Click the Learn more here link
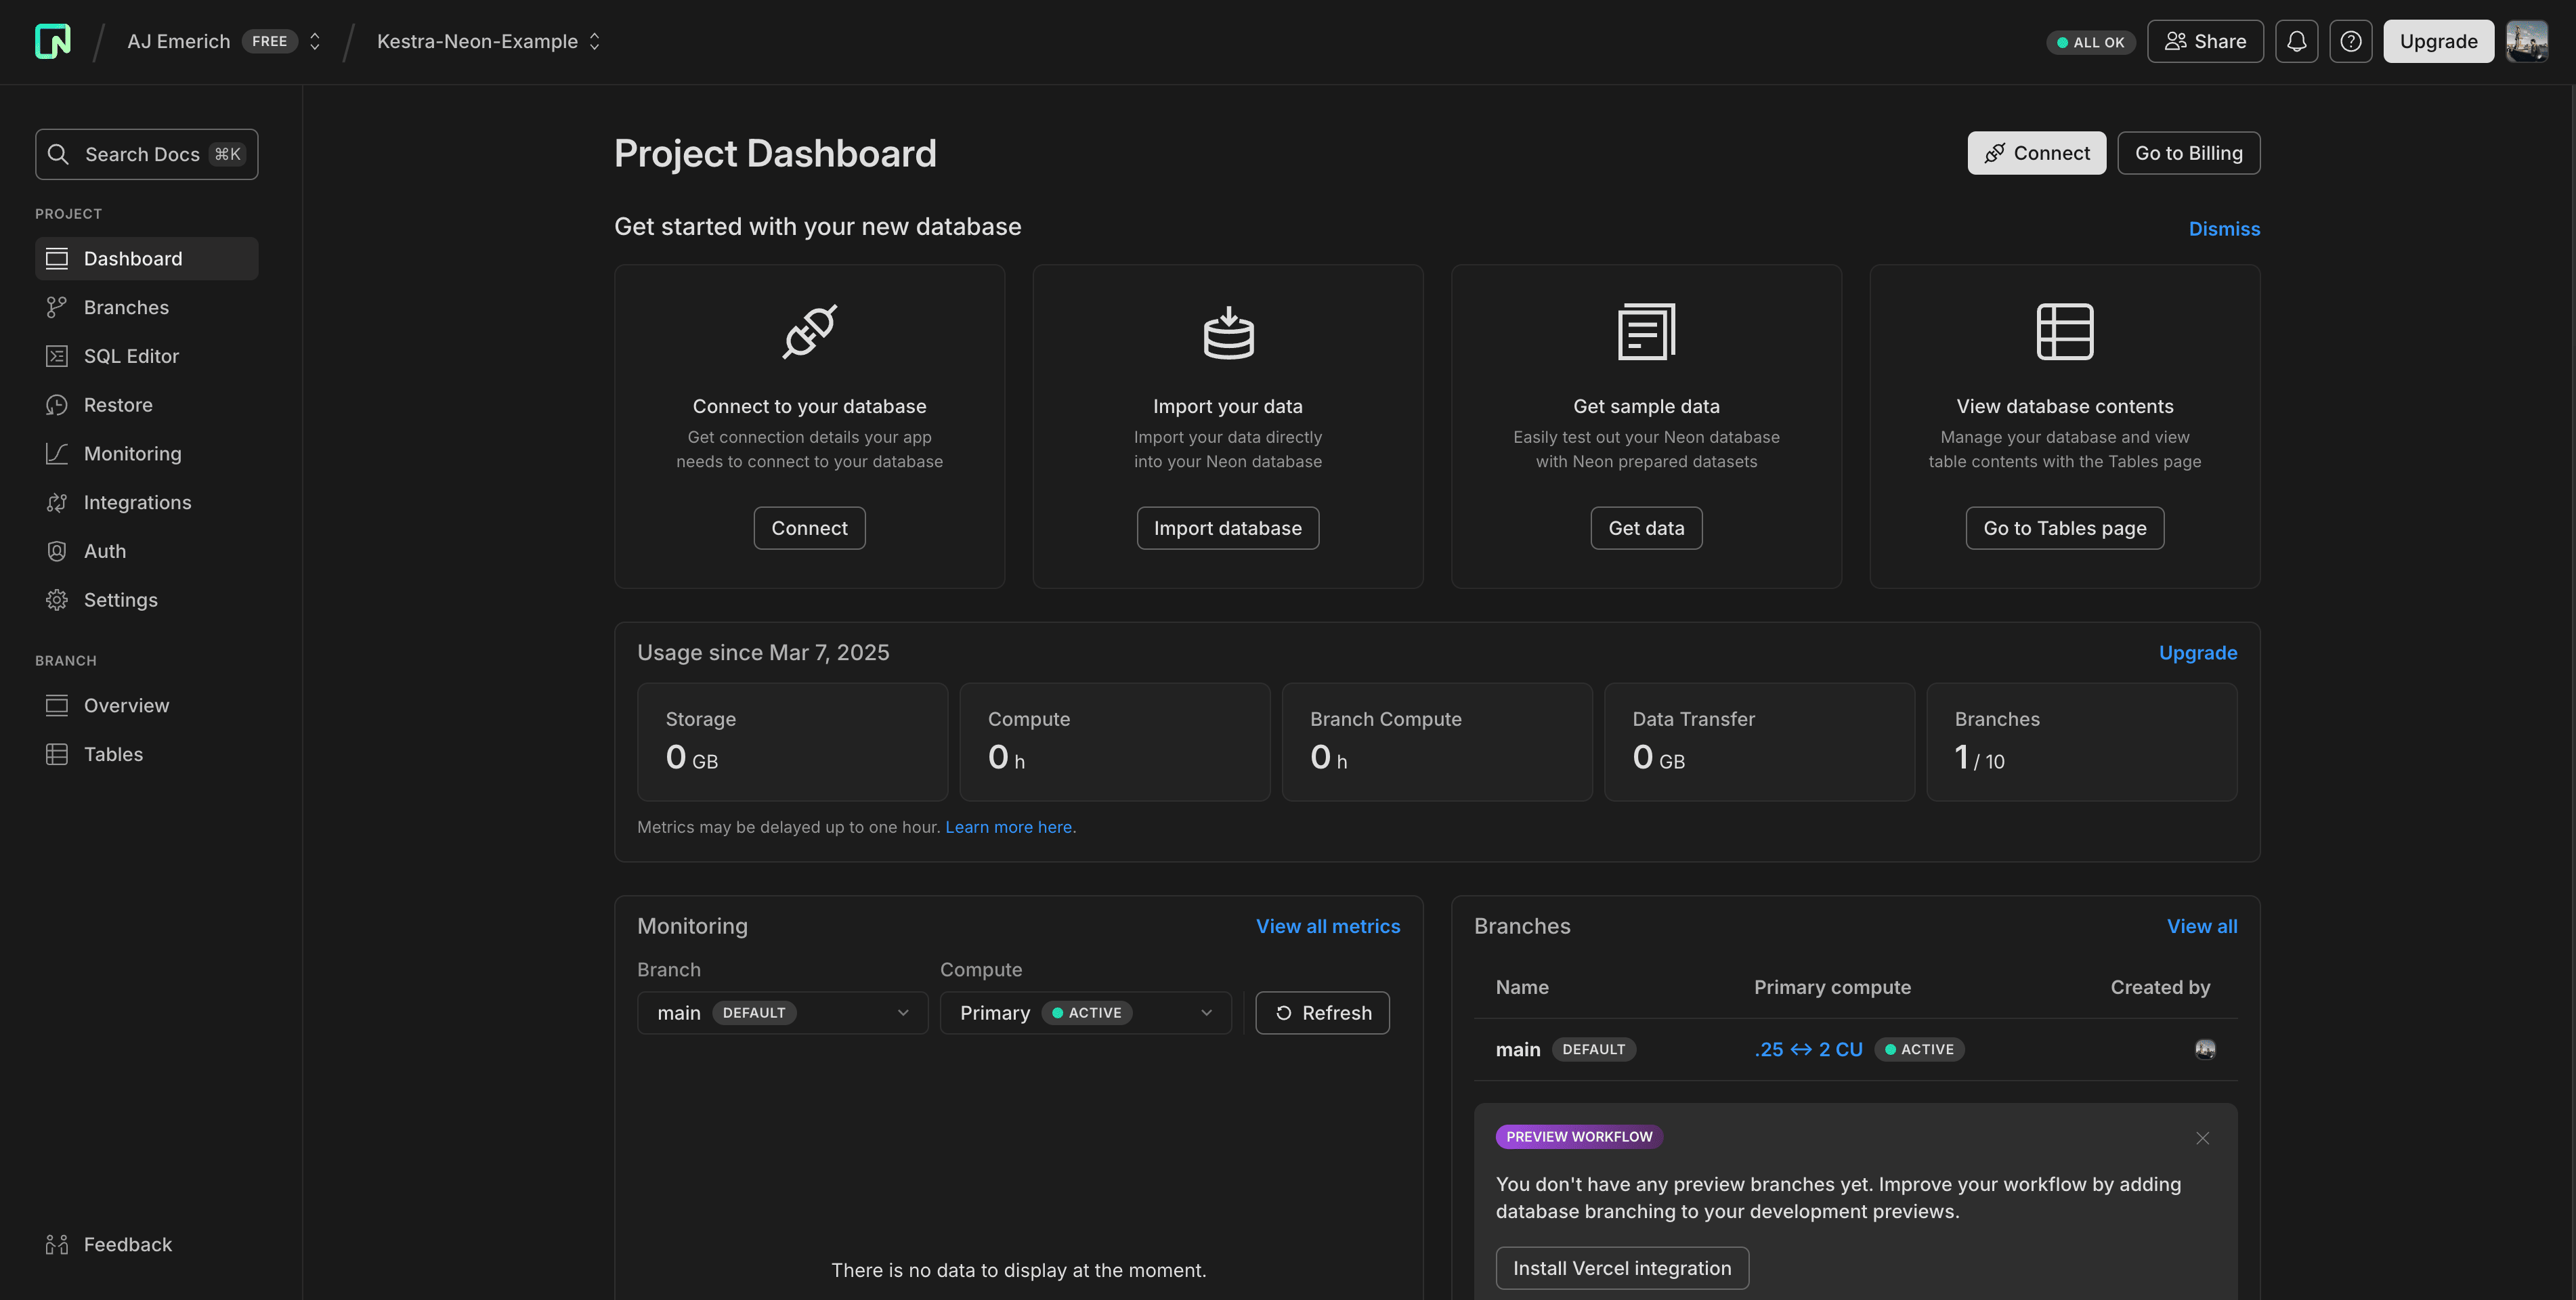2576x1300 pixels. [x=1009, y=827]
